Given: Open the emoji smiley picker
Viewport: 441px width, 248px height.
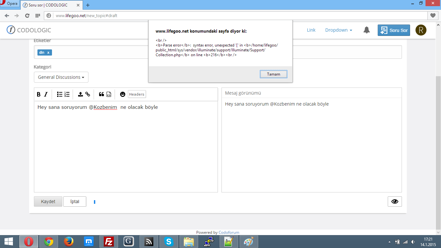Looking at the screenshot, I should [x=123, y=94].
